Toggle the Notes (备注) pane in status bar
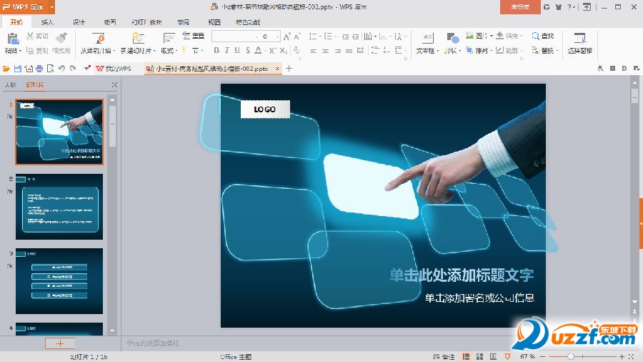The height and width of the screenshot is (362, 643). 444,357
